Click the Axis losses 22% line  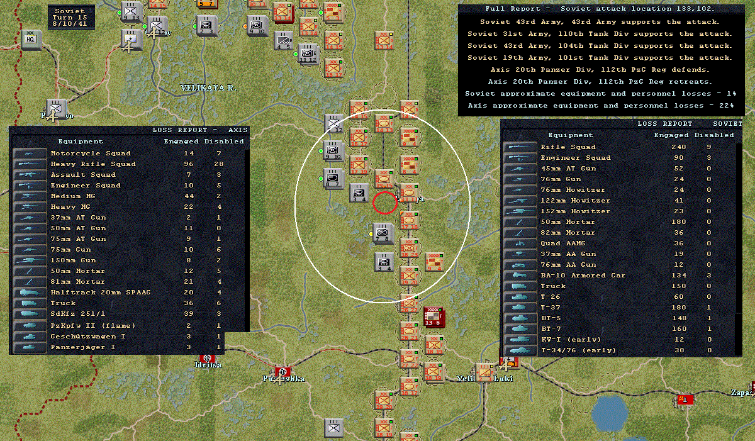(x=601, y=106)
